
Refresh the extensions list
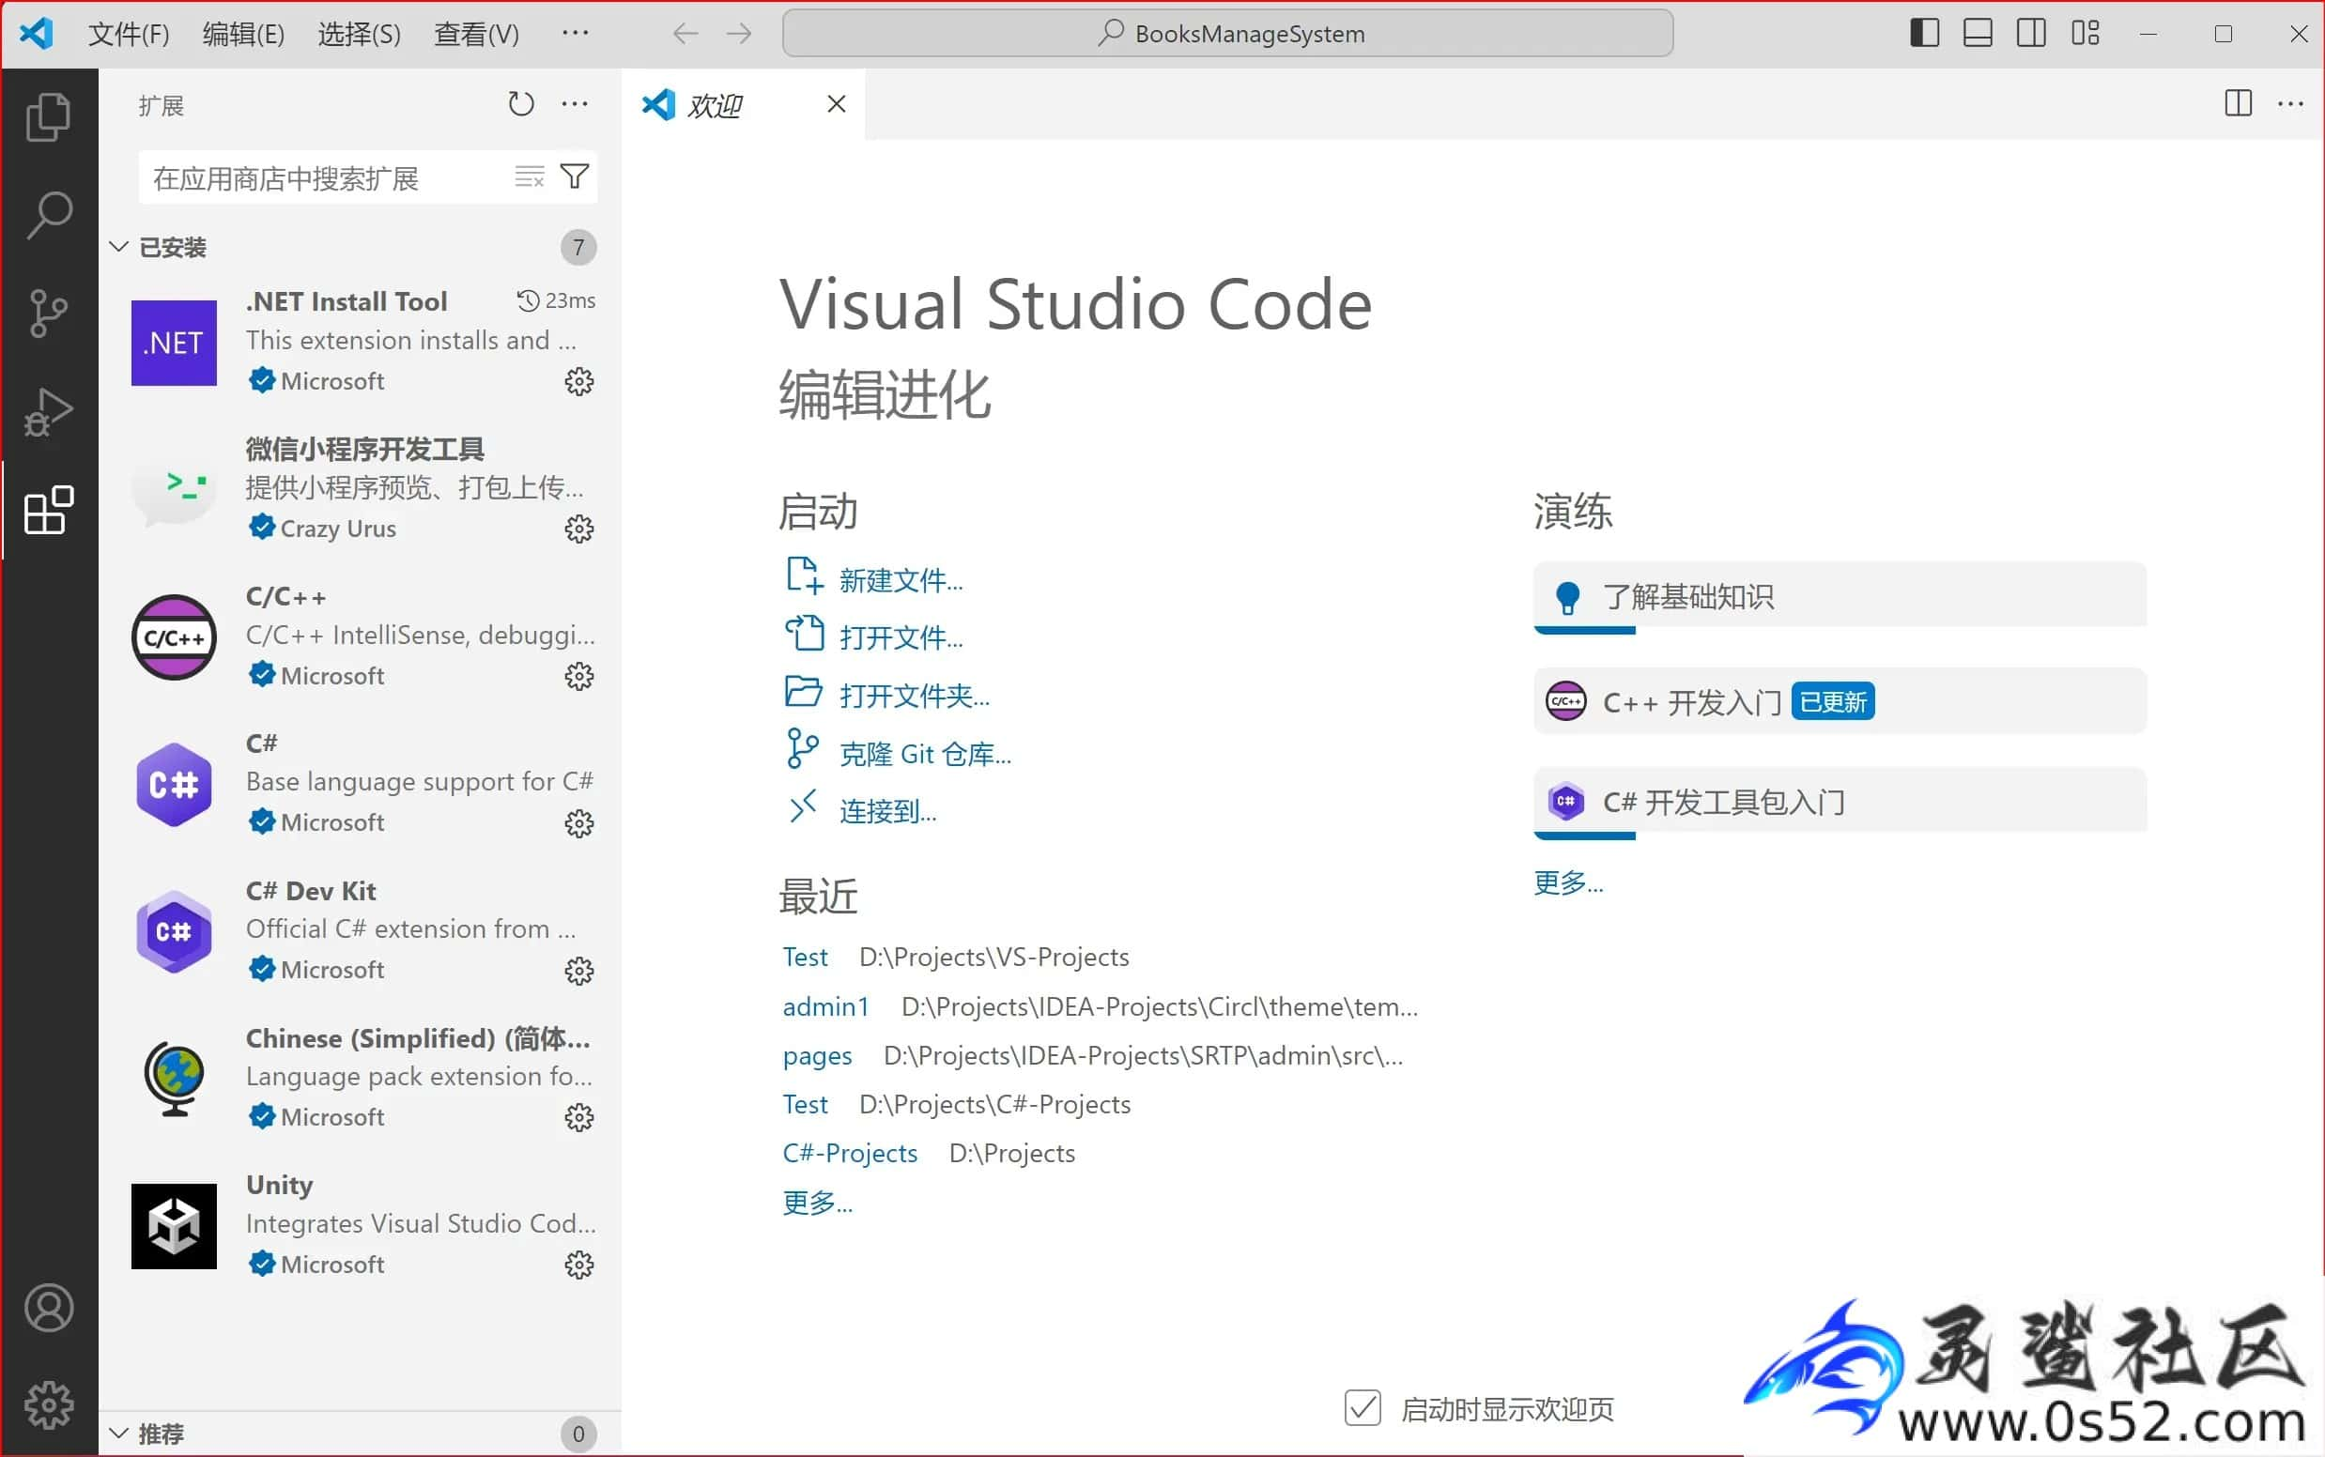520,104
